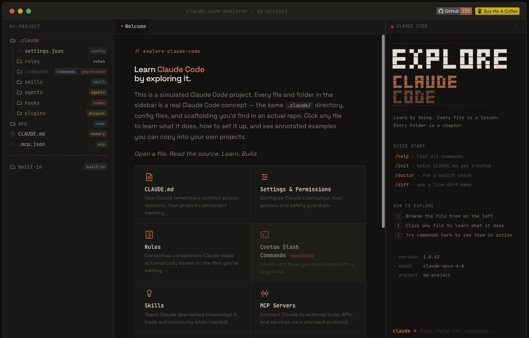Click the commands folder icon
This screenshot has width=529, height=338.
coord(19,72)
